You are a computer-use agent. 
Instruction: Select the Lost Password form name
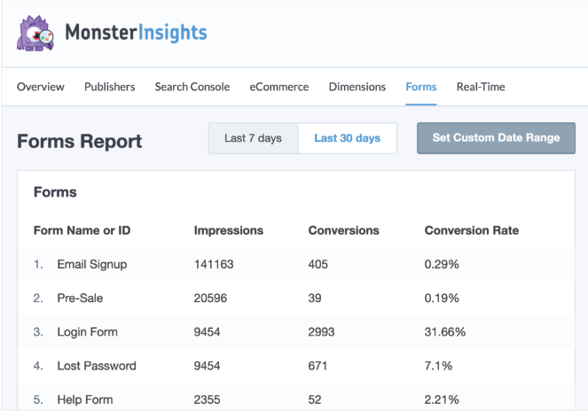pos(97,366)
